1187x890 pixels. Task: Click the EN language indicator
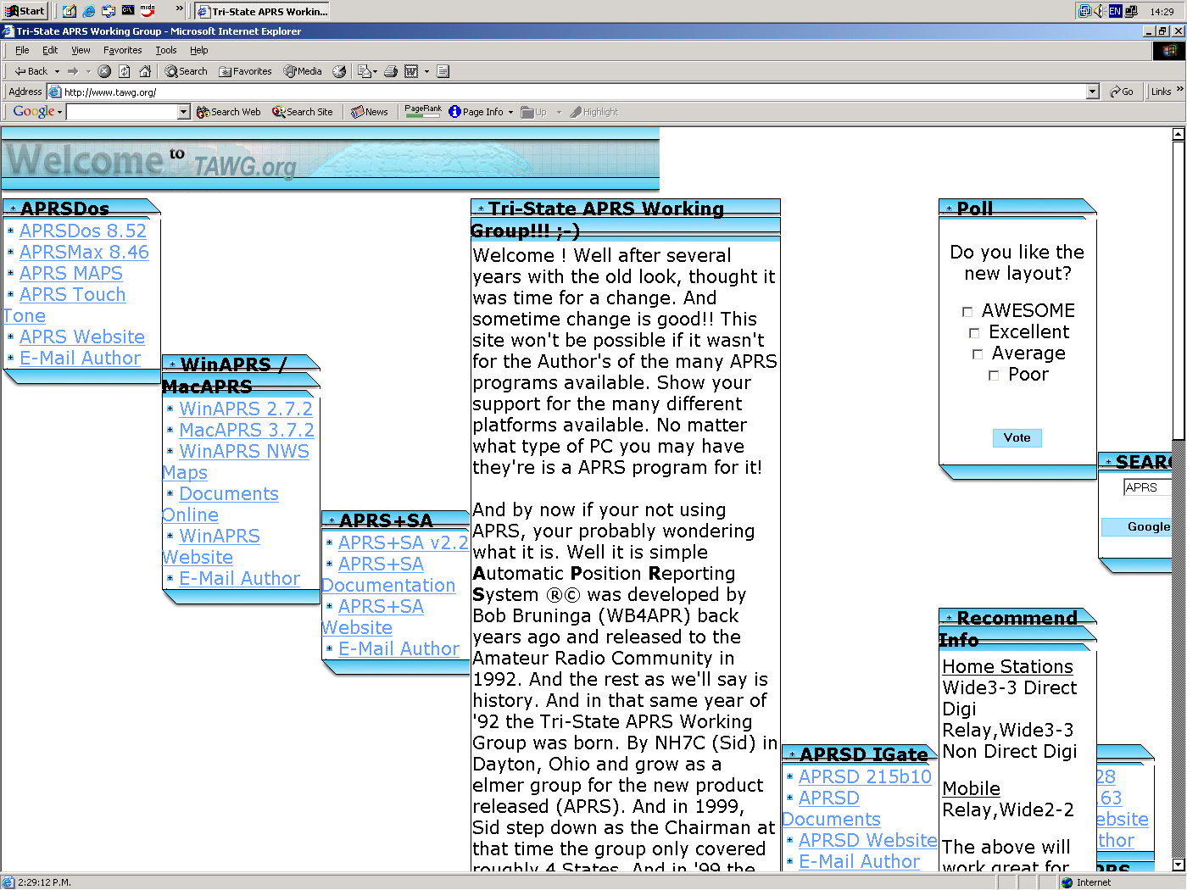(x=1115, y=11)
